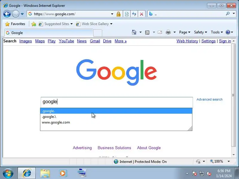Click the greyed Forward arrow button
The height and width of the screenshot is (179, 239).
click(16, 14)
